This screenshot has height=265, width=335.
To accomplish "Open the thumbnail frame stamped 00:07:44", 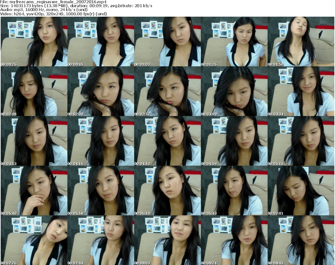I will tap(101, 240).
